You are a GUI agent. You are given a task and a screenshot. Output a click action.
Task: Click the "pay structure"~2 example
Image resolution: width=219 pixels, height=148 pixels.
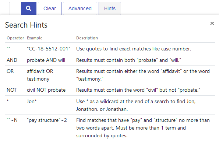(47, 120)
